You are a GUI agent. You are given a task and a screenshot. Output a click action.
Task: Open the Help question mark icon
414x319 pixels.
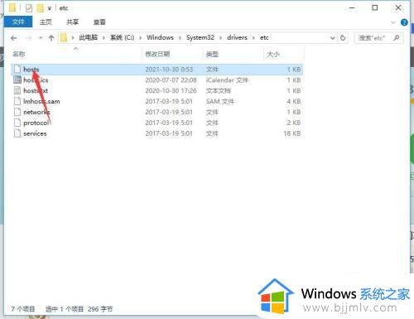point(404,22)
